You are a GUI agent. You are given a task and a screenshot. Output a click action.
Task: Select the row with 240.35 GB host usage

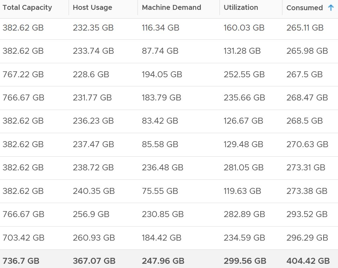pyautogui.click(x=169, y=191)
